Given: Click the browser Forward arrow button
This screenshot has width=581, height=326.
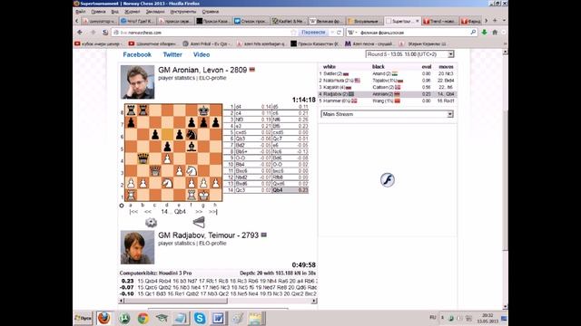Looking at the screenshot, I should (93, 33).
